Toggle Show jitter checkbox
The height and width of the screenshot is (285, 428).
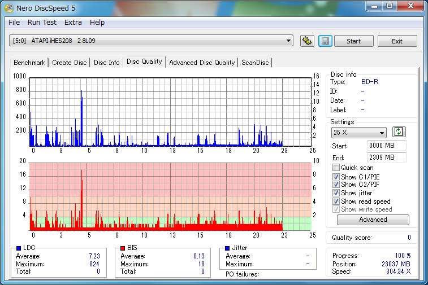tap(336, 193)
